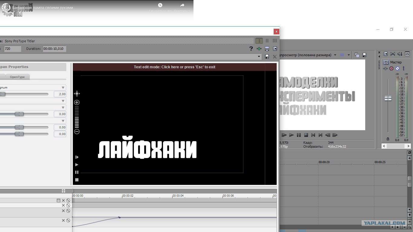Screen dimensions: 413x232
Task: Stop Vegas preview playback
Action: point(306,135)
